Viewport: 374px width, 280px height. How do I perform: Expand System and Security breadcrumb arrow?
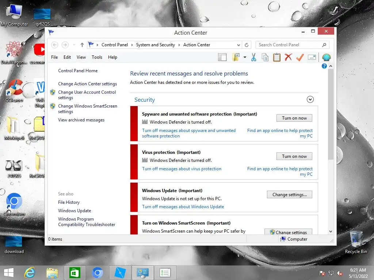click(179, 45)
